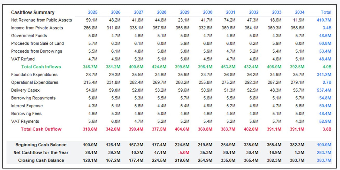Screen dimensions: 340x170
Task: Click the Cashflow Summary heading
Action: pos(33,12)
